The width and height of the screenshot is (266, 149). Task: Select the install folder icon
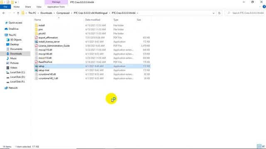pos(36,25)
